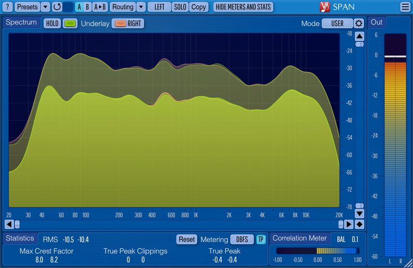Open the USER mode selector

[x=337, y=23]
